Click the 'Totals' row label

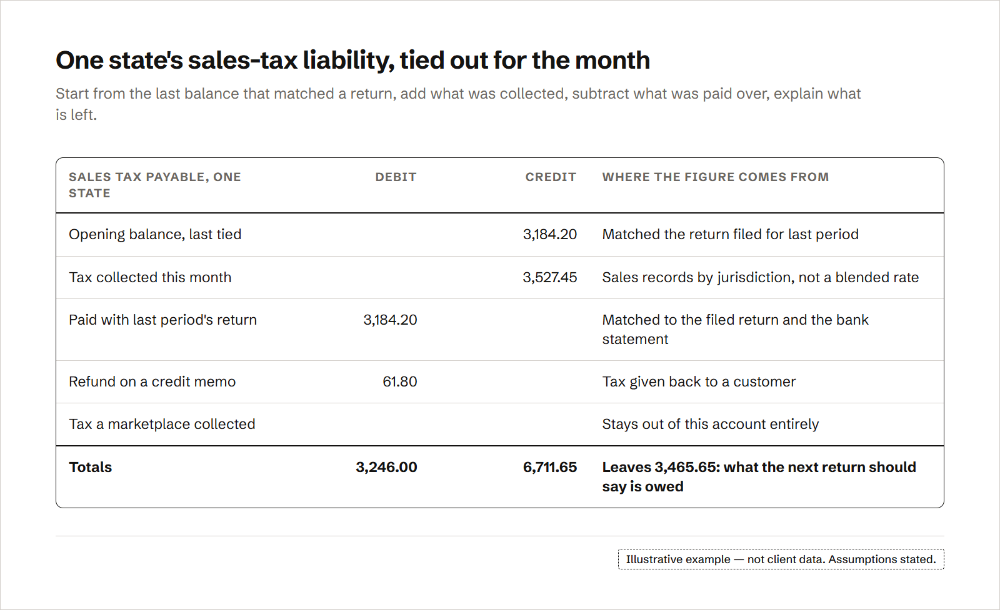click(91, 467)
